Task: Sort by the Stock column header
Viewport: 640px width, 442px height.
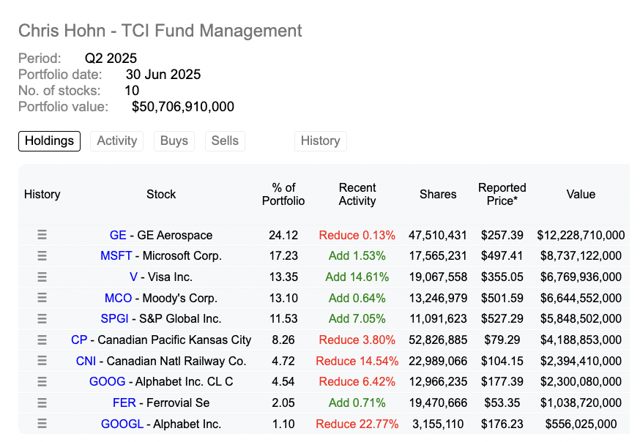Action: [161, 194]
